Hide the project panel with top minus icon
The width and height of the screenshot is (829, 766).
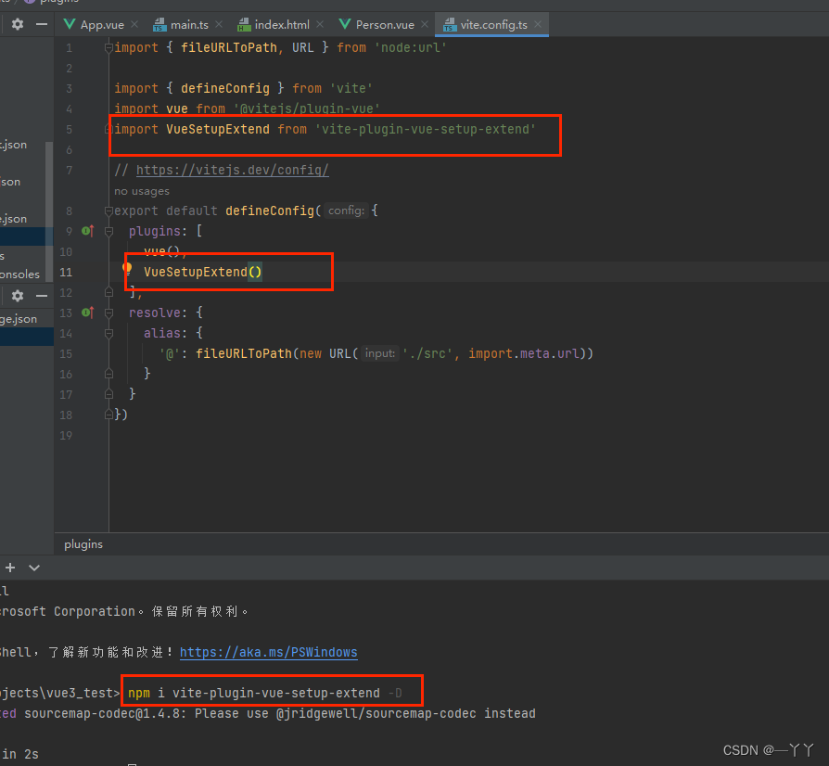pos(42,24)
